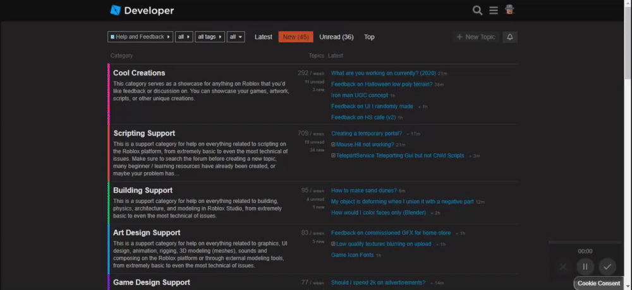
Task: Open the Cookie Consent button
Action: (599, 283)
